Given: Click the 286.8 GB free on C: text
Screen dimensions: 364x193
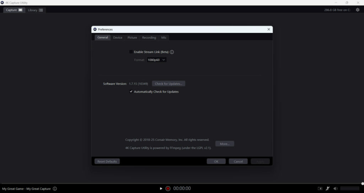Looking at the screenshot, I should (337, 10).
